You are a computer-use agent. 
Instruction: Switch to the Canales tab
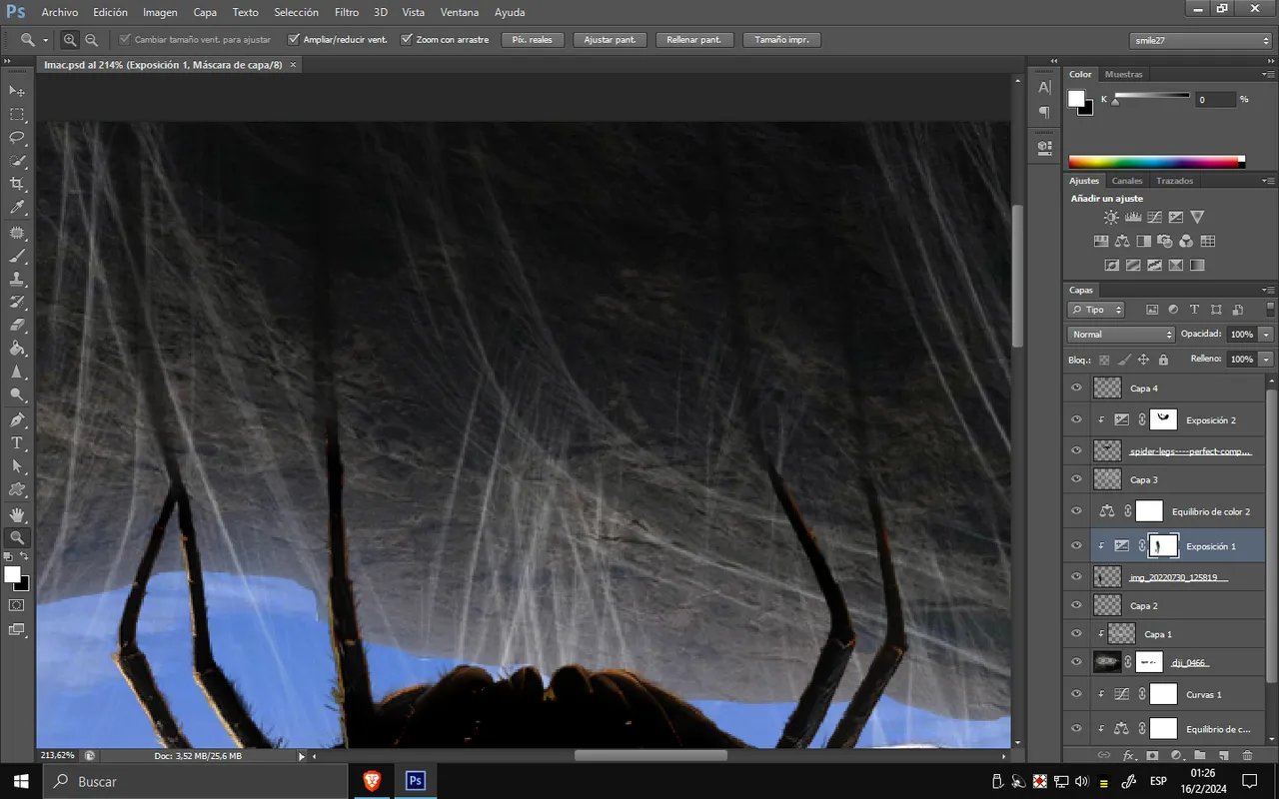pyautogui.click(x=1127, y=181)
